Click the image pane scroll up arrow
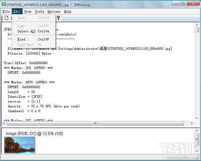The width and height of the screenshot is (201, 161). (197, 130)
